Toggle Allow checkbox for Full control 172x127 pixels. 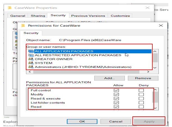click(x=116, y=90)
